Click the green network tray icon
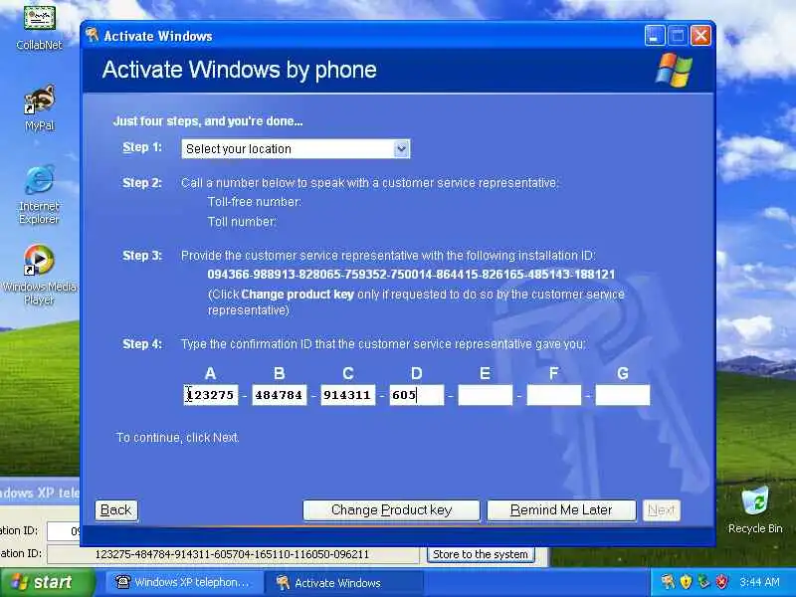The height and width of the screenshot is (597, 796). point(703,582)
